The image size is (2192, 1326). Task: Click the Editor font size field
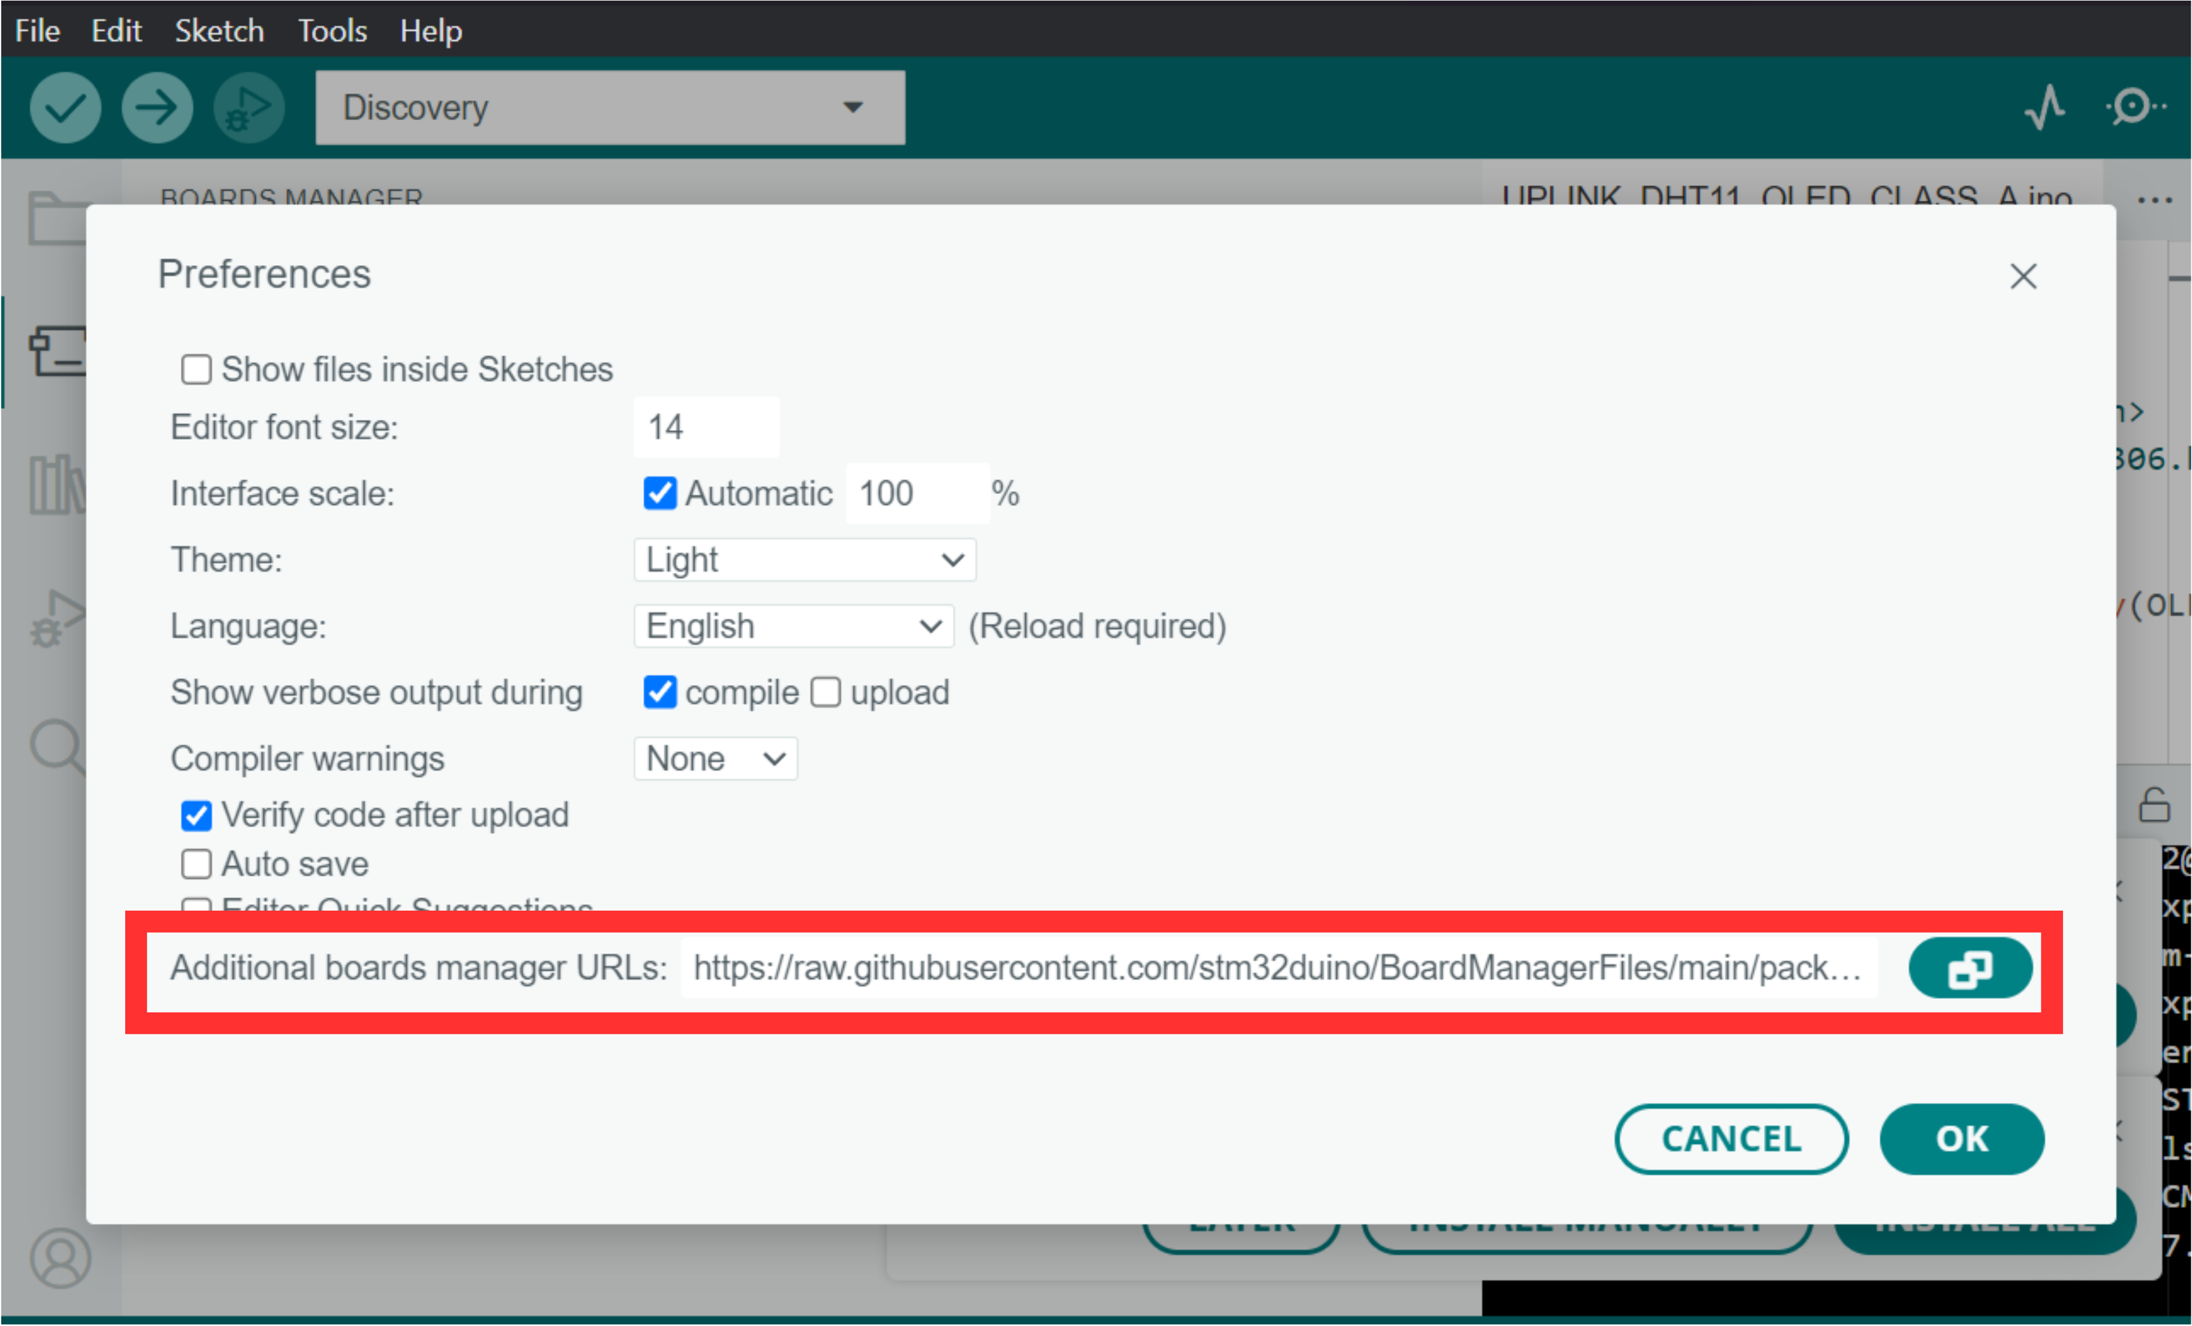tap(707, 427)
